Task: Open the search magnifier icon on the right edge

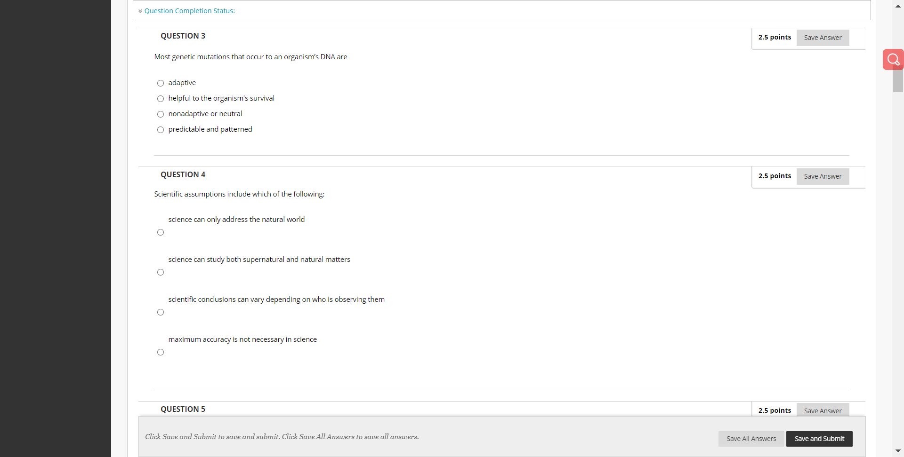Action: (x=893, y=59)
